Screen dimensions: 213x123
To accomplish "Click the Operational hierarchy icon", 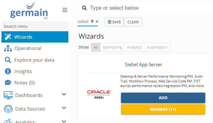I will (x=8, y=48).
